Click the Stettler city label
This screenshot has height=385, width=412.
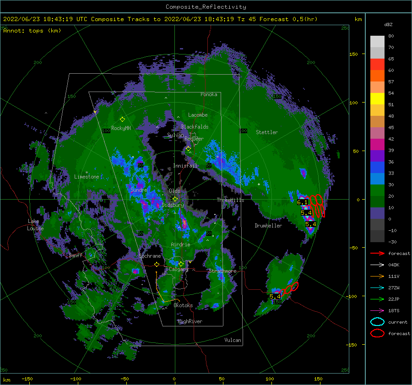point(267,132)
